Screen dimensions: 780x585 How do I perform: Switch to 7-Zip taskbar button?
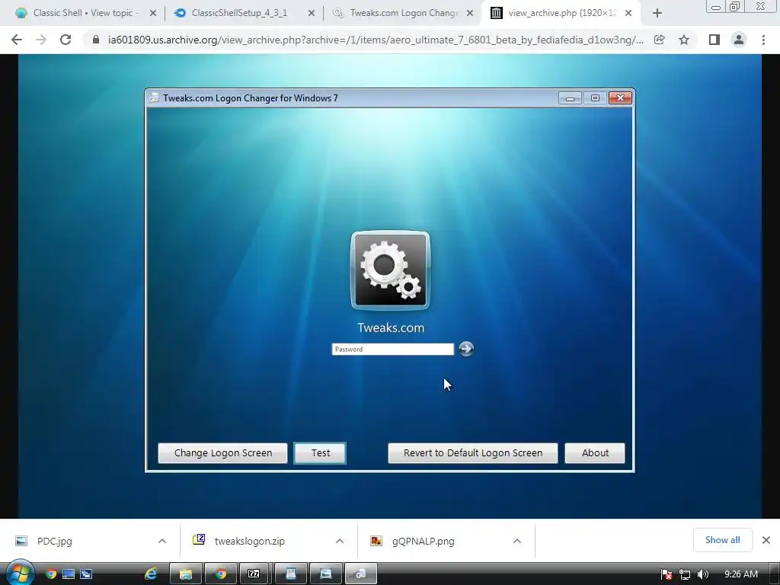[254, 574]
